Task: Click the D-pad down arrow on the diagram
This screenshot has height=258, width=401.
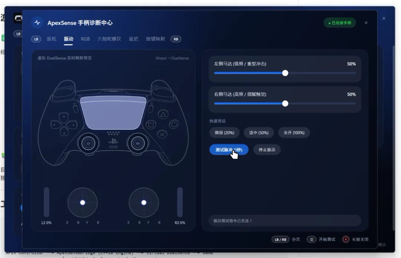Action: coord(64,133)
